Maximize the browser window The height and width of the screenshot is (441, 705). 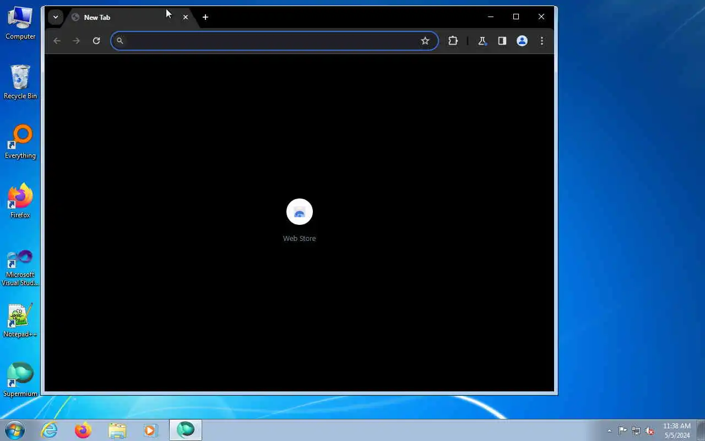pyautogui.click(x=516, y=17)
